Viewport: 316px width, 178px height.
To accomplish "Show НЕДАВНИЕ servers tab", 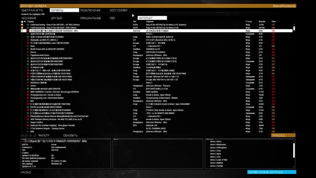I will point(29,18).
